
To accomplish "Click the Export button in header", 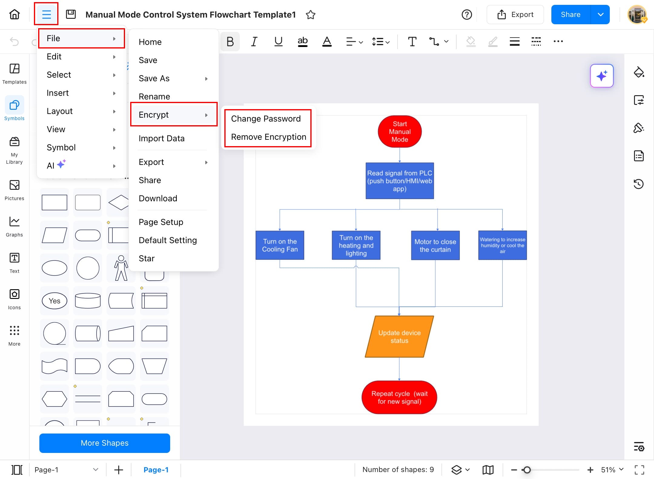I will [x=515, y=15].
